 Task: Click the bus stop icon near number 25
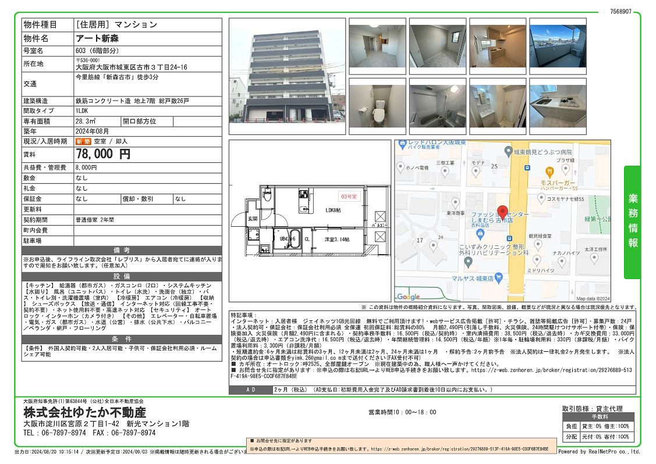[x=527, y=168]
